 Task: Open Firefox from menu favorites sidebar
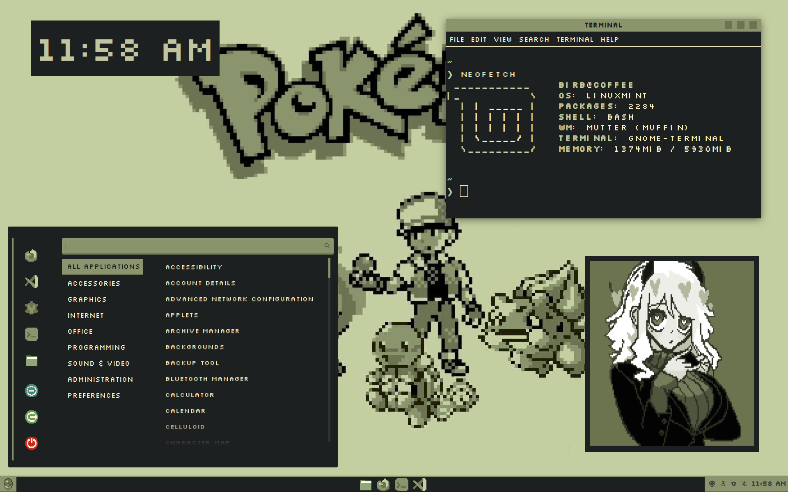(x=31, y=255)
